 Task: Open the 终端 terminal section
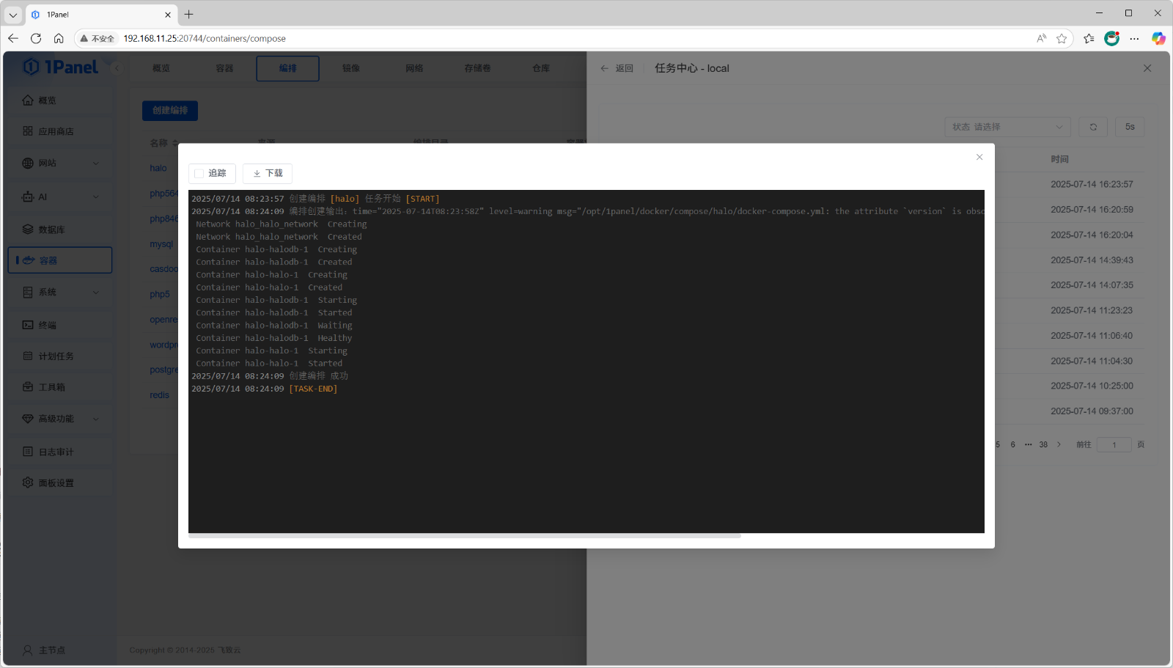47,324
